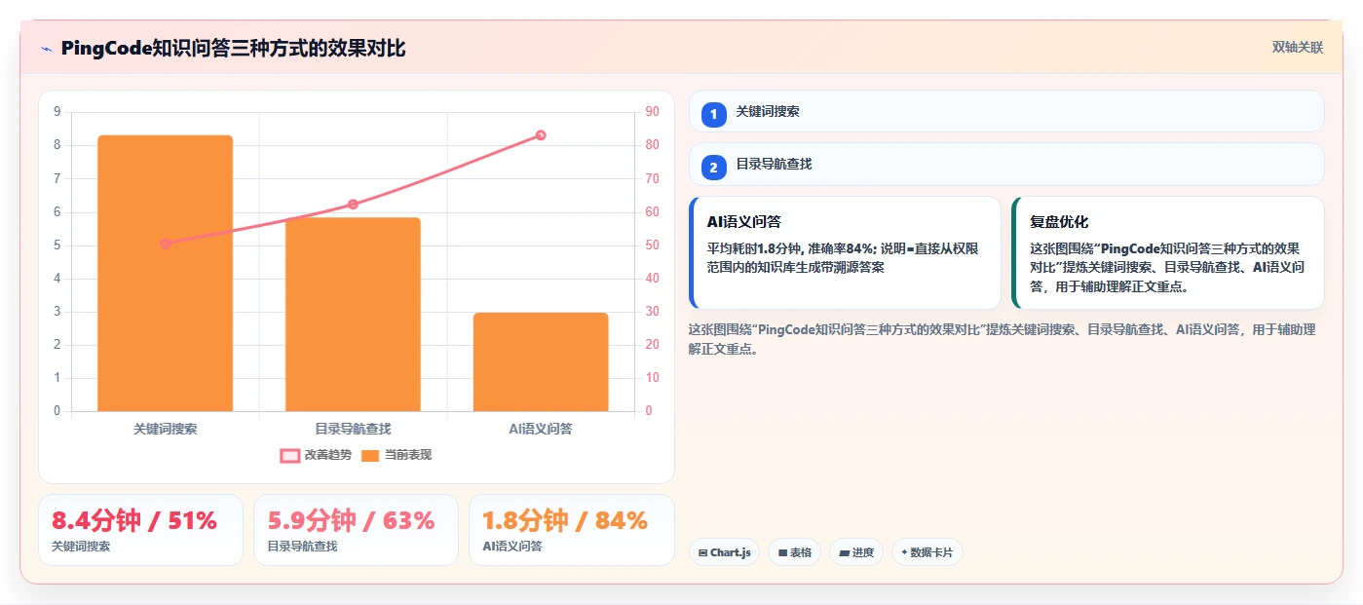Screen dimensions: 1363x605
Task: Click the summary paragraph below the cards
Action: click(1002, 339)
